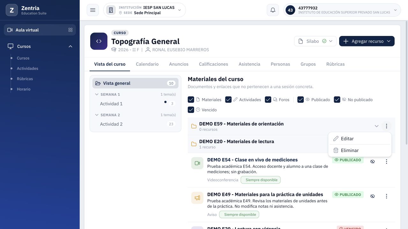Click the Zentria logo icon

(12, 10)
